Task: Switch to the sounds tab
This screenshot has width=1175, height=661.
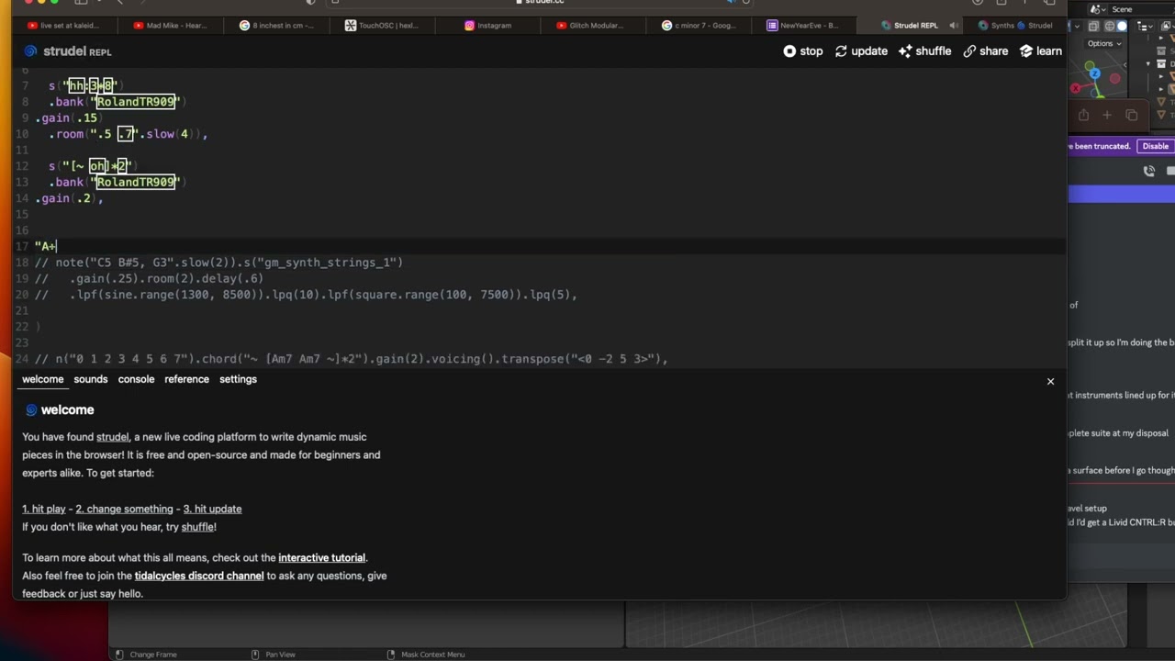Action: pos(91,379)
